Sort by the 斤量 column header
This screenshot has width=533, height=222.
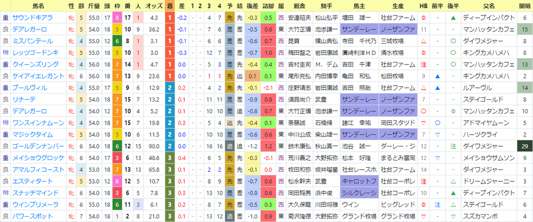94,6
